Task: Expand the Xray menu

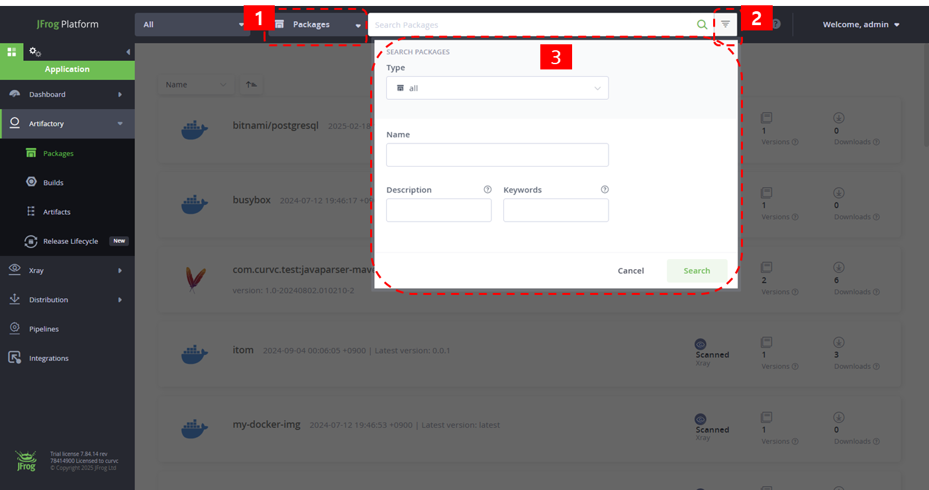Action: (x=68, y=270)
